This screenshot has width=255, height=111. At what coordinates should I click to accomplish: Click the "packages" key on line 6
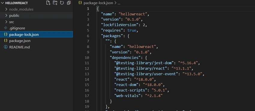click(x=112, y=36)
